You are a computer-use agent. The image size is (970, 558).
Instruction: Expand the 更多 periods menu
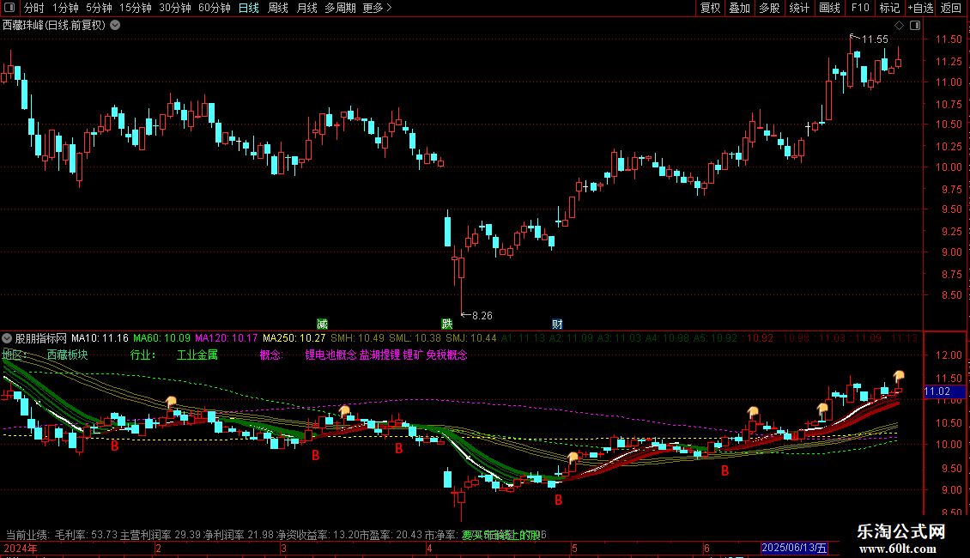(x=377, y=8)
